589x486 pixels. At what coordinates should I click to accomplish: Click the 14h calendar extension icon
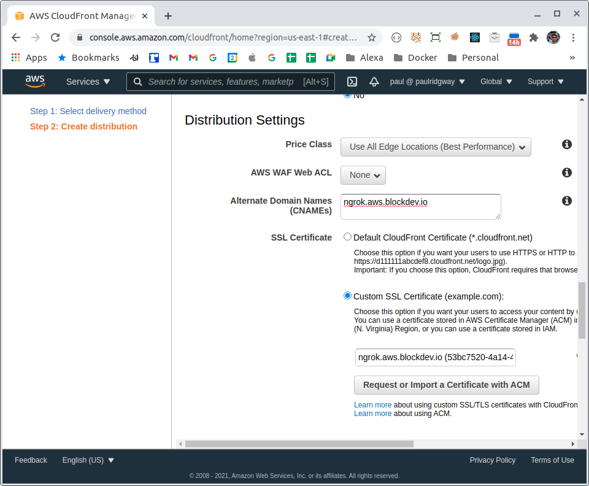coord(514,39)
